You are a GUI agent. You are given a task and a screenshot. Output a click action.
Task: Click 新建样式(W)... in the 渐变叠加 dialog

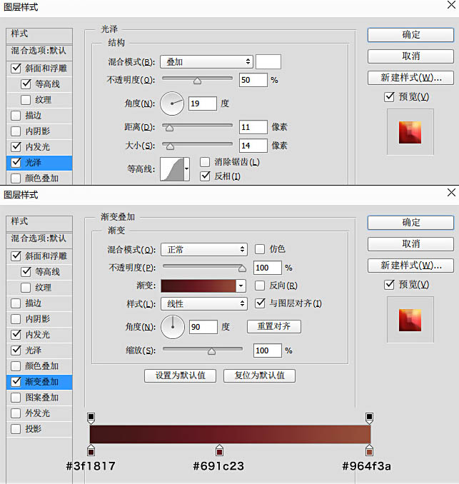click(x=410, y=266)
